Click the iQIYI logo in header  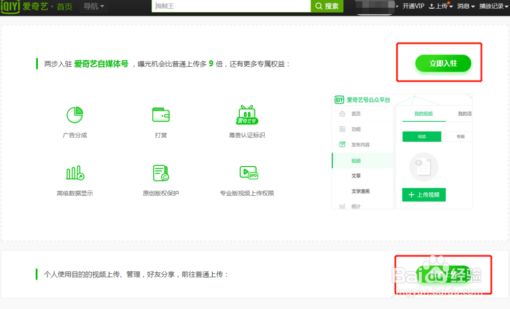[x=24, y=6]
